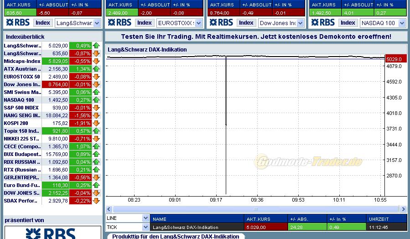Open the LINE chart type dropdown
Screen dimensions: 410x239
(x=145, y=218)
